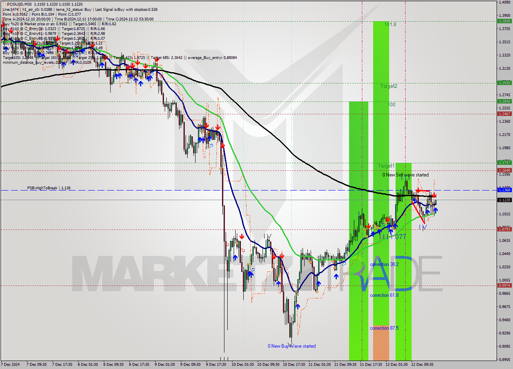Click the '11 Dec 01:30' time axis label
Viewport: 513px width, 369px height.
(x=319, y=365)
